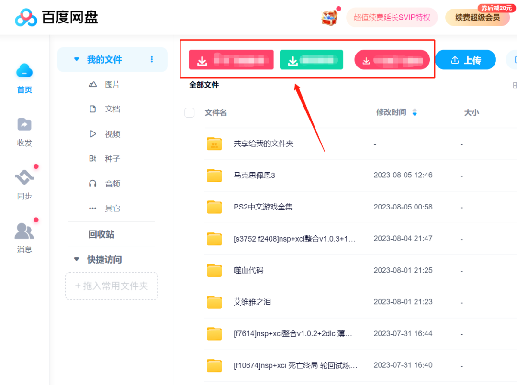Viewport: 517px width, 385px height.
Task: Select 视频 category in sidebar
Action: point(112,134)
